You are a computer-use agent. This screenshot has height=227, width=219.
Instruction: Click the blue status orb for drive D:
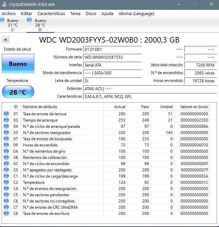click(29, 20)
